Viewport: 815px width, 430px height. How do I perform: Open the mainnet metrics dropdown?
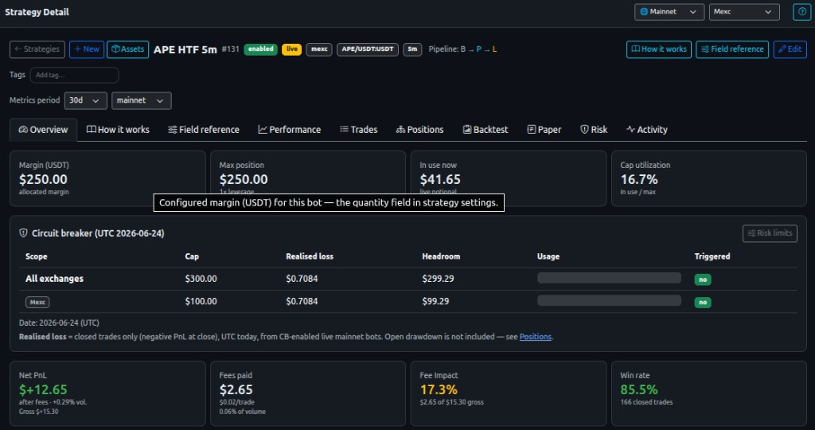(x=141, y=100)
